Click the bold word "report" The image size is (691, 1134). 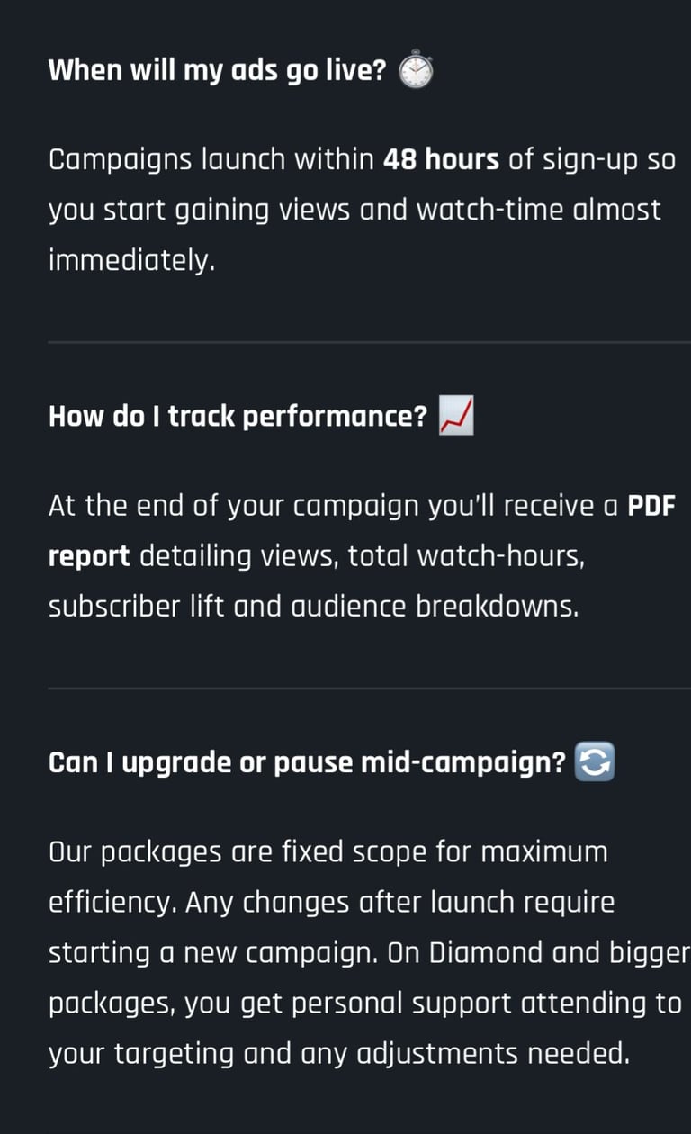[89, 557]
